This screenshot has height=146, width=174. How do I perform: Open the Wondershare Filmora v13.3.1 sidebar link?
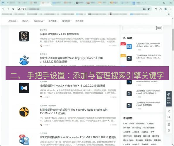tap(149, 57)
